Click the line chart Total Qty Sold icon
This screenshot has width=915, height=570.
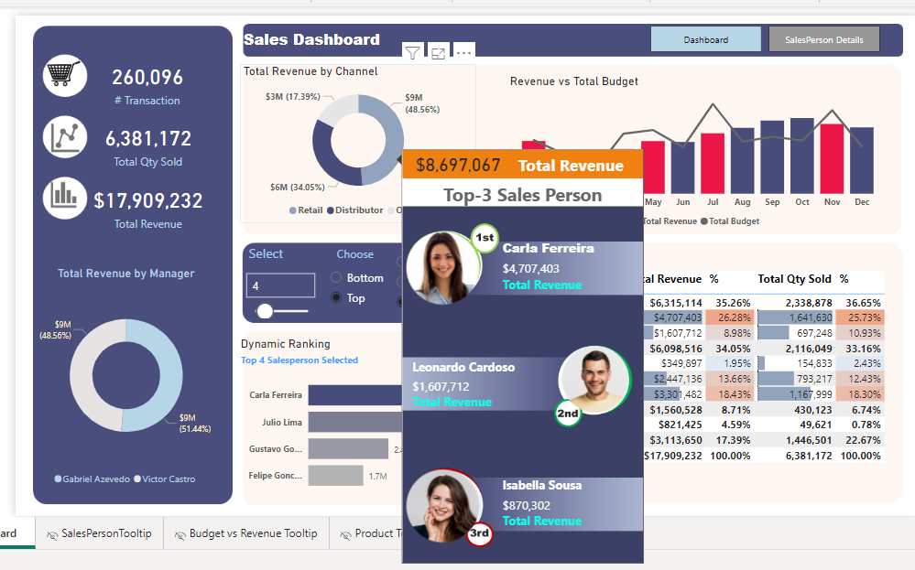(x=65, y=137)
